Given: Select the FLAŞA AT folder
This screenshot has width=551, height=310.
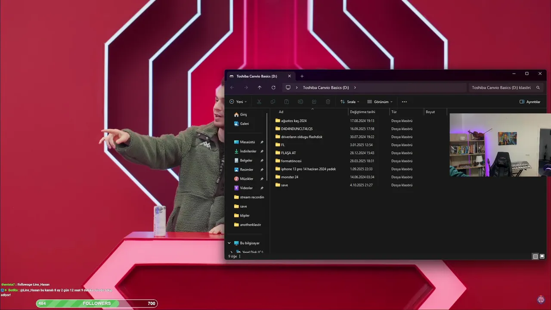Looking at the screenshot, I should 285,153.
